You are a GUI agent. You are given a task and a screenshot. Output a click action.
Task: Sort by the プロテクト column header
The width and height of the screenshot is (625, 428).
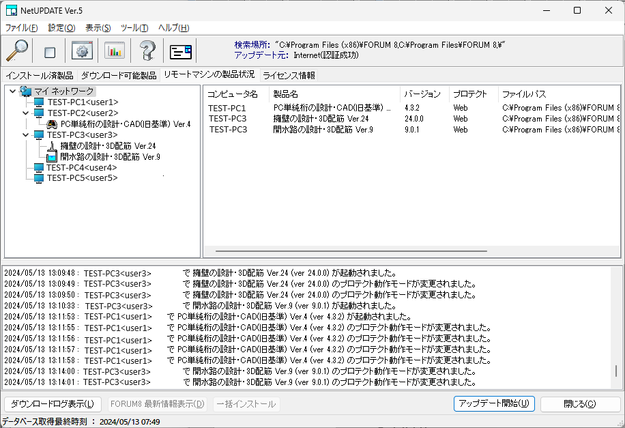tap(474, 94)
